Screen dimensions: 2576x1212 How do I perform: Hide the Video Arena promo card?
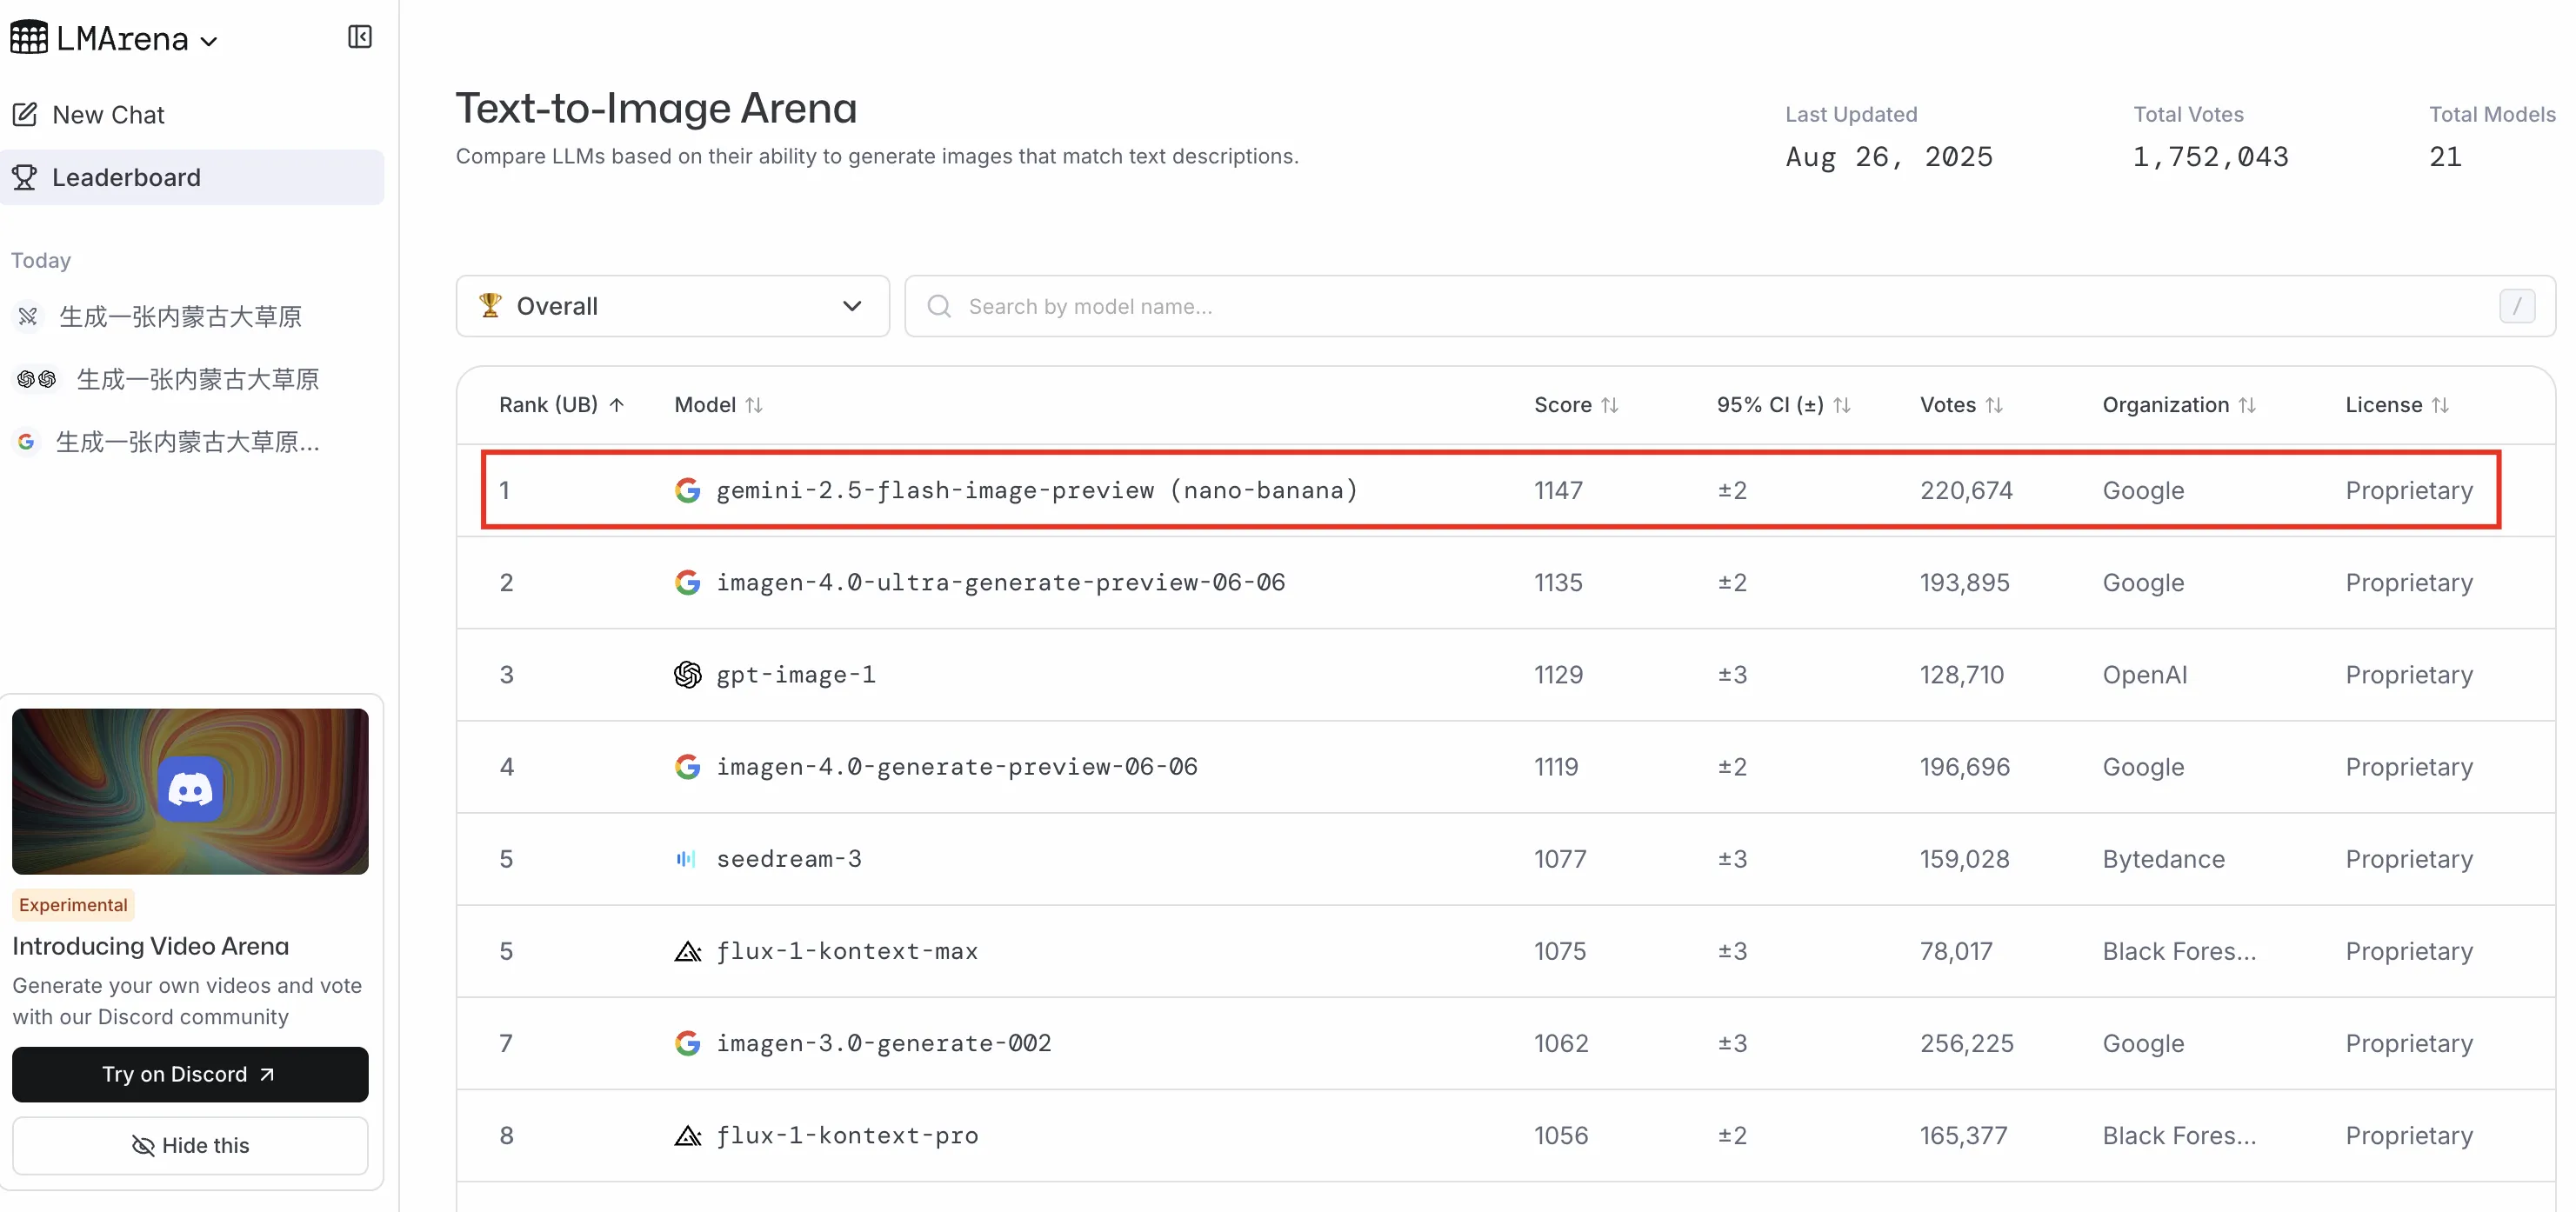pos(190,1145)
